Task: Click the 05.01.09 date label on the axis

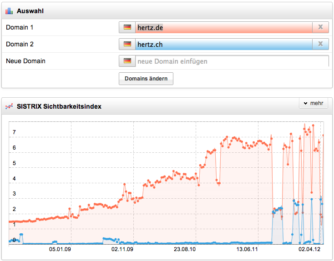Action: (60, 249)
